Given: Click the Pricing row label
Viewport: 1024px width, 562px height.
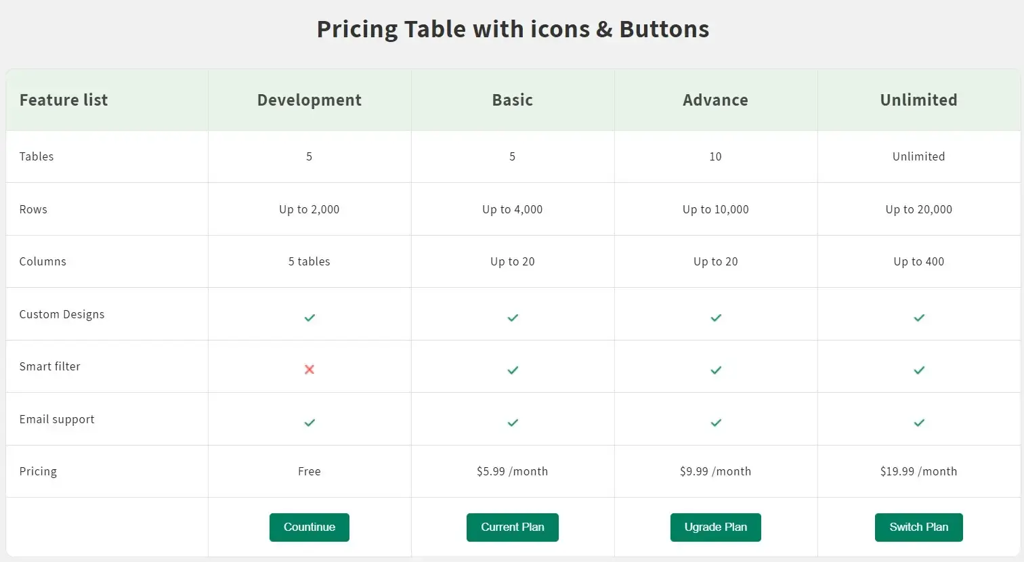Looking at the screenshot, I should point(38,471).
